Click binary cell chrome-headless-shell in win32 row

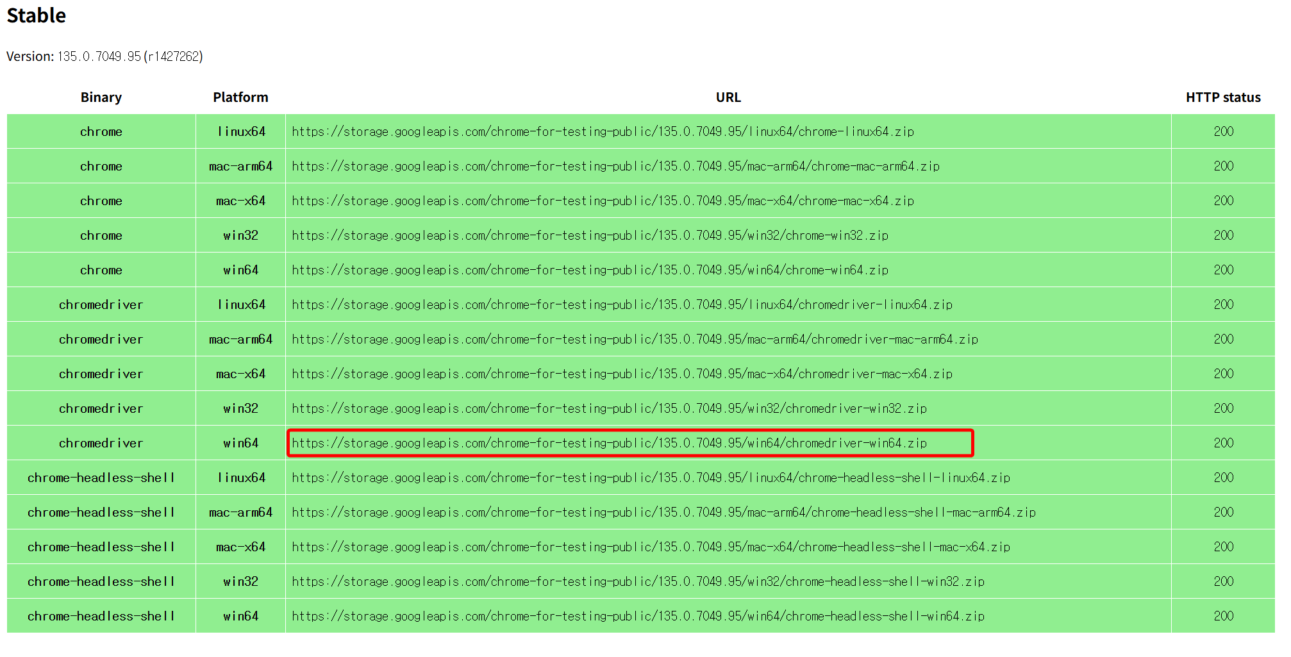tap(101, 581)
